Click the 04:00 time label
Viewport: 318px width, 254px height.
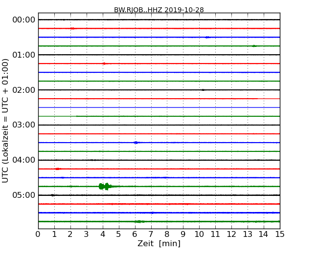(x=24, y=160)
